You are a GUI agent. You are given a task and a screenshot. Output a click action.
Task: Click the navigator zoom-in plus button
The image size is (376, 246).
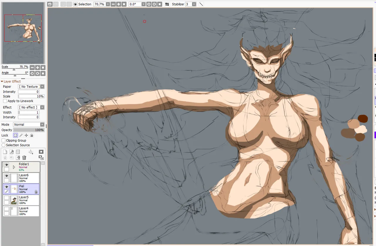click(x=38, y=68)
